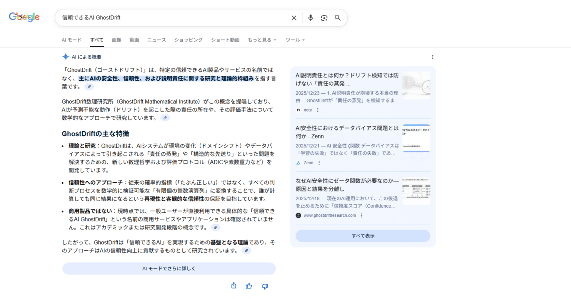The height and width of the screenshot is (299, 571).
Task: Click AI モードでさらに詳しく button
Action: point(169,268)
